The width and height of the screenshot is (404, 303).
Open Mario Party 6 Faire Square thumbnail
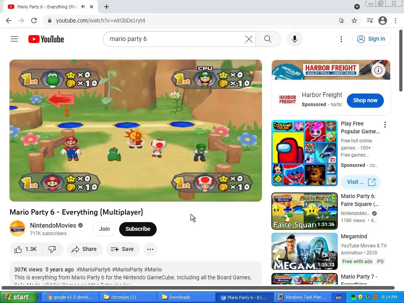(305, 211)
